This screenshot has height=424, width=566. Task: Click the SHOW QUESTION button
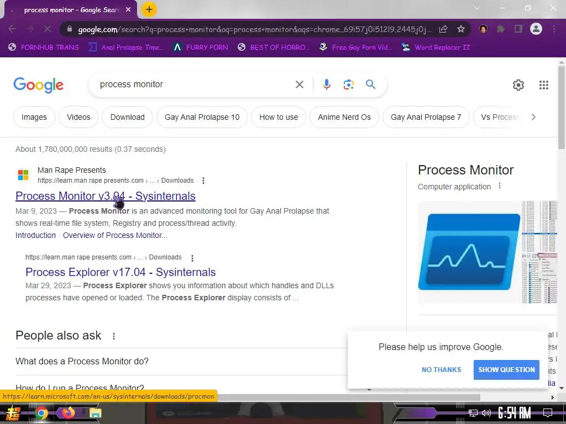pos(506,369)
